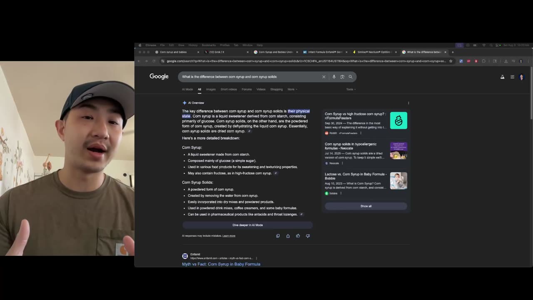Share the AI Overview response
This screenshot has height=300, width=533.
point(288,236)
